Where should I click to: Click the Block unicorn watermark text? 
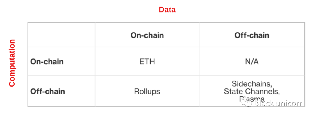(279, 103)
